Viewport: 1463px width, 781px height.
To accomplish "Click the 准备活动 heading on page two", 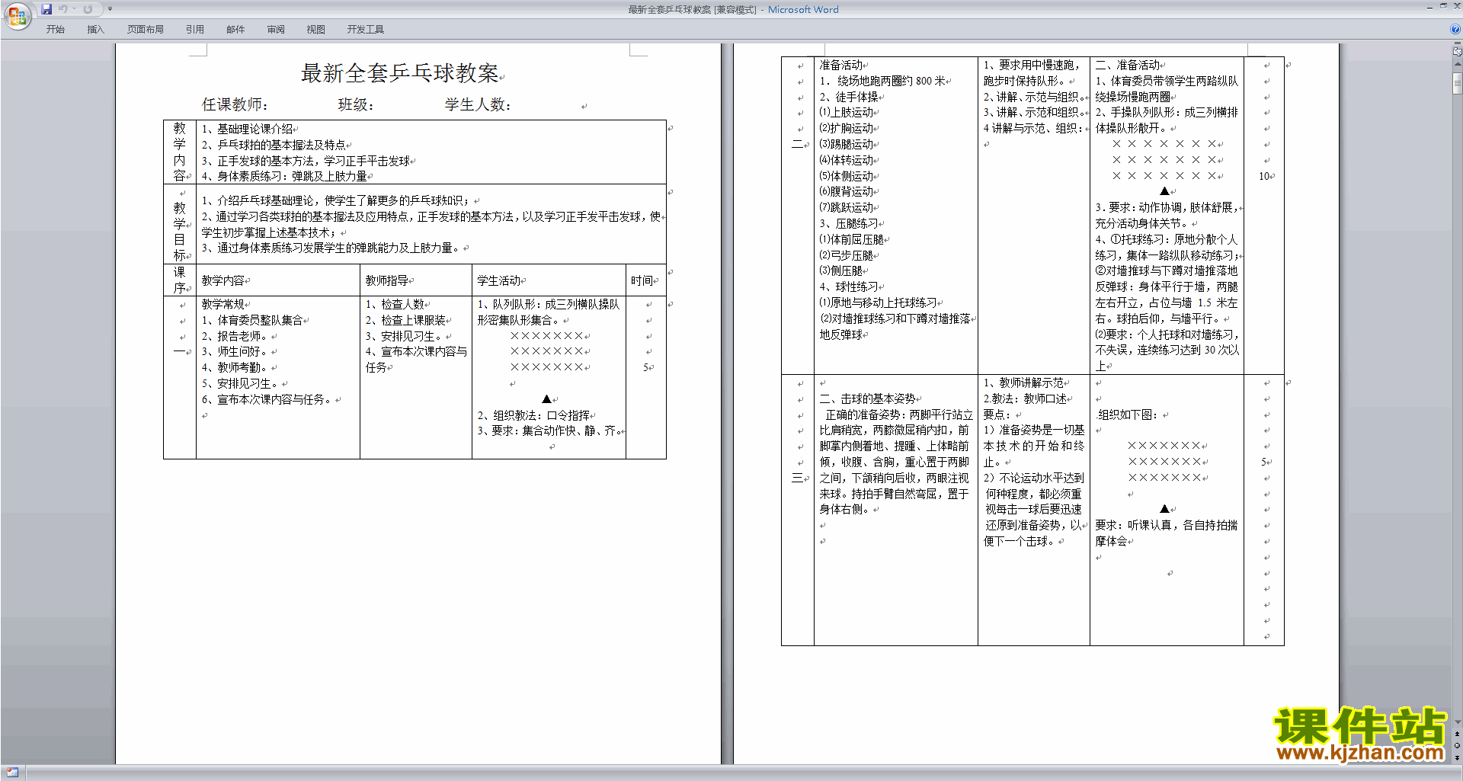I will [841, 65].
